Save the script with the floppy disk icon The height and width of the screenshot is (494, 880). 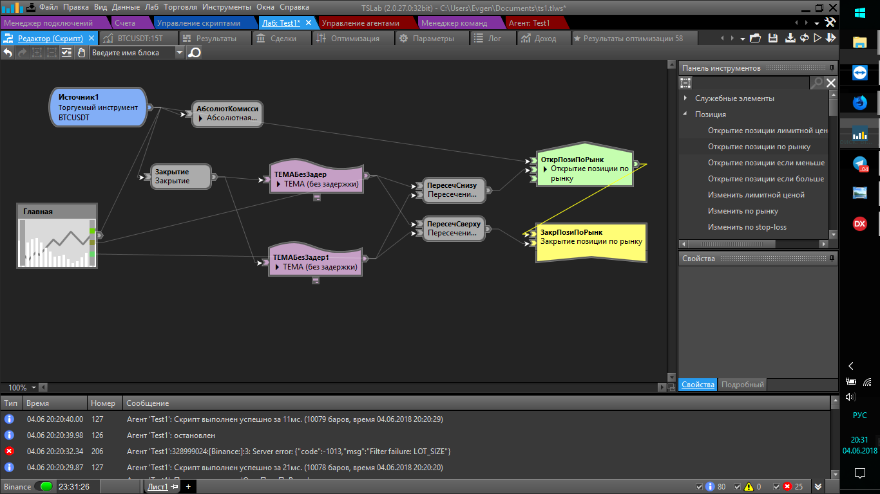pyautogui.click(x=791, y=39)
